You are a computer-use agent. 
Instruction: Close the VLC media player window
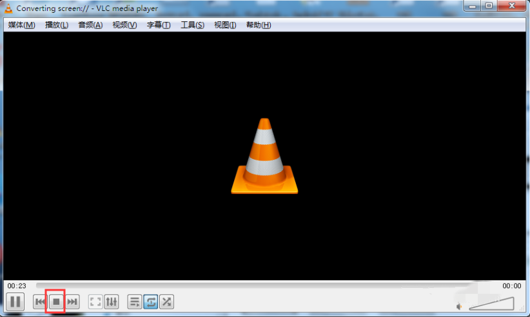pyautogui.click(x=512, y=6)
